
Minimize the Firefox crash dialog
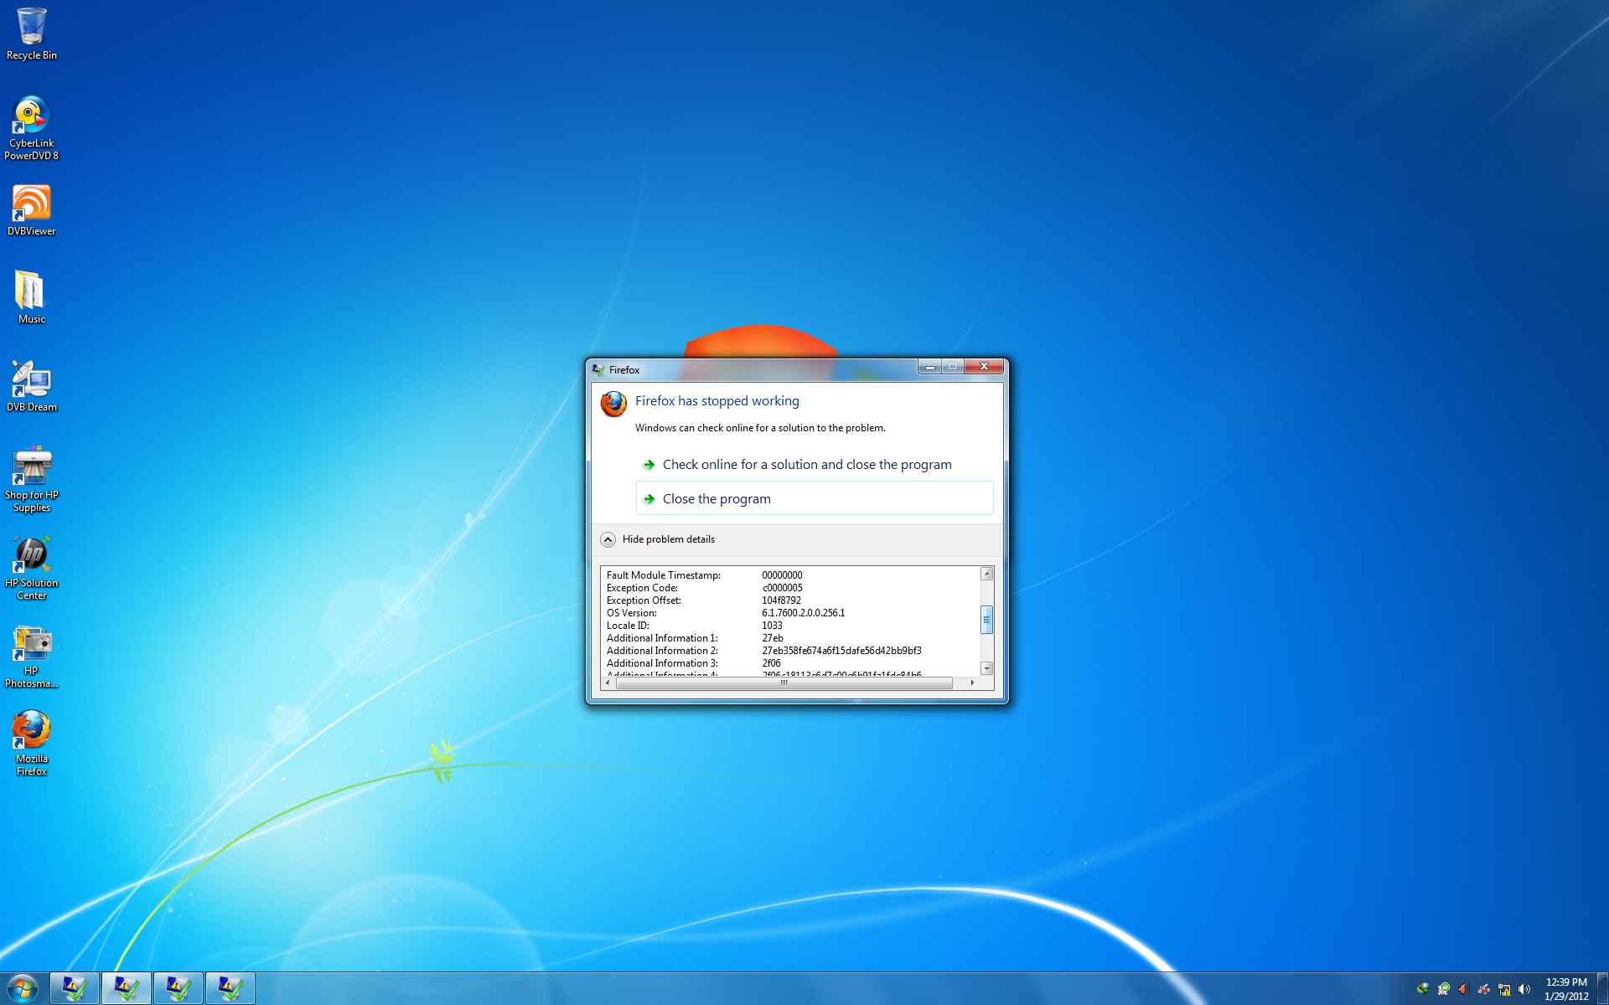pos(929,367)
